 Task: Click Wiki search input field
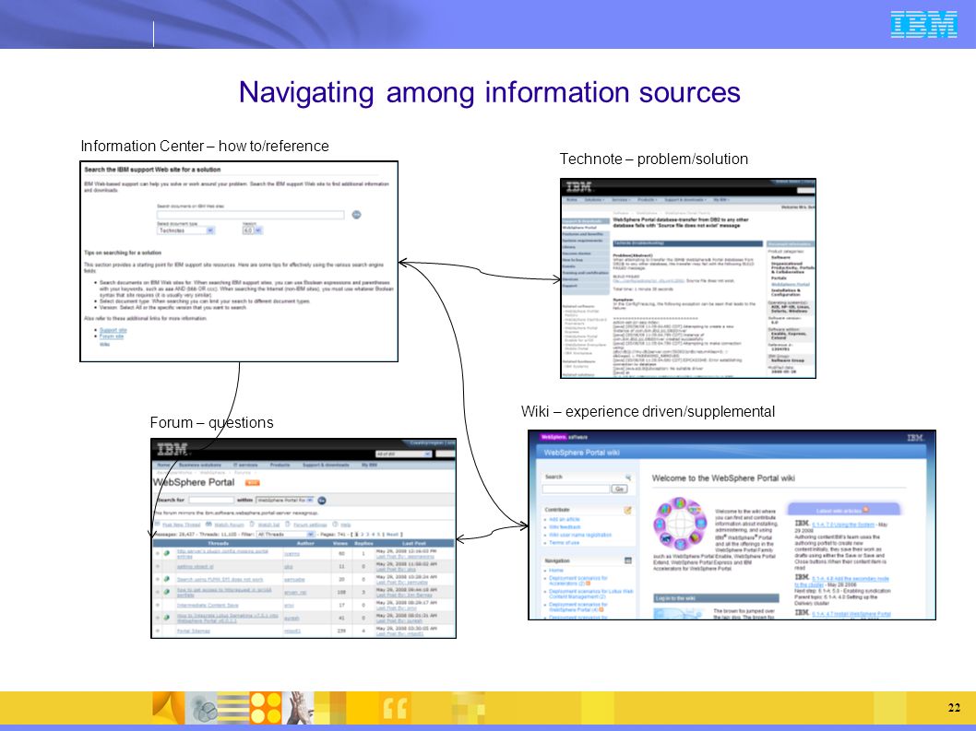pos(576,489)
